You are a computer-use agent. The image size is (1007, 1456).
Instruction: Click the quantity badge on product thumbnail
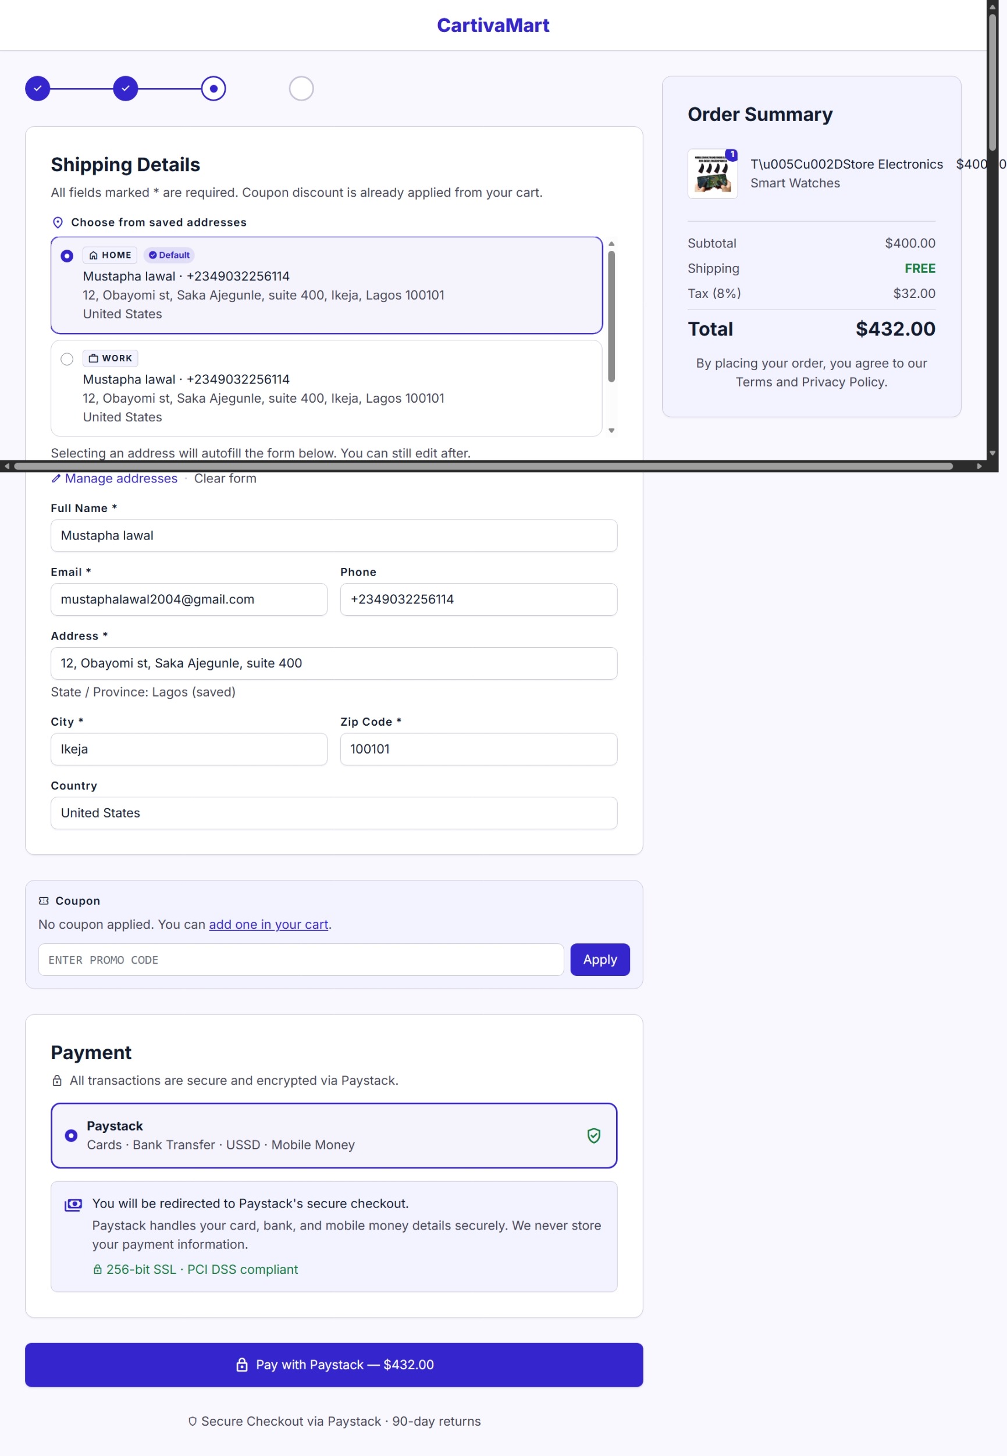731,155
